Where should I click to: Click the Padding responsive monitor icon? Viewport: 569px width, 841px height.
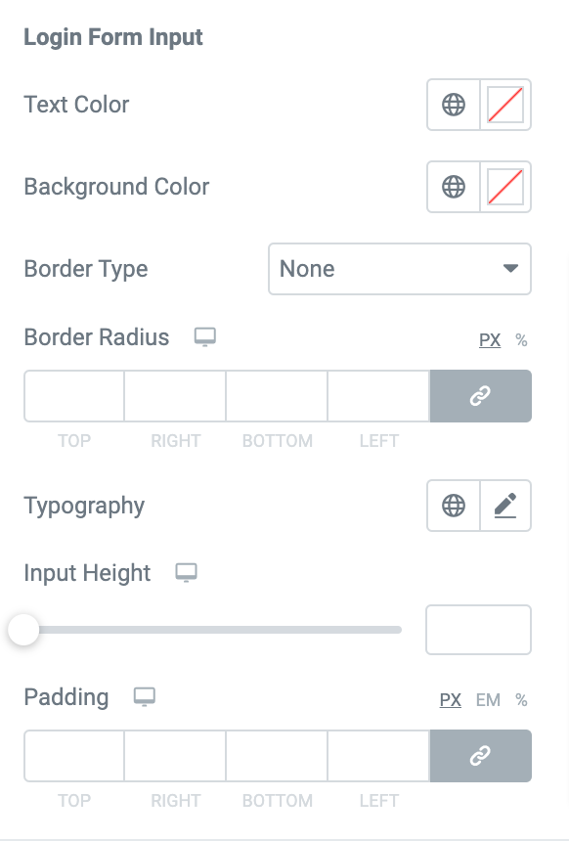145,697
